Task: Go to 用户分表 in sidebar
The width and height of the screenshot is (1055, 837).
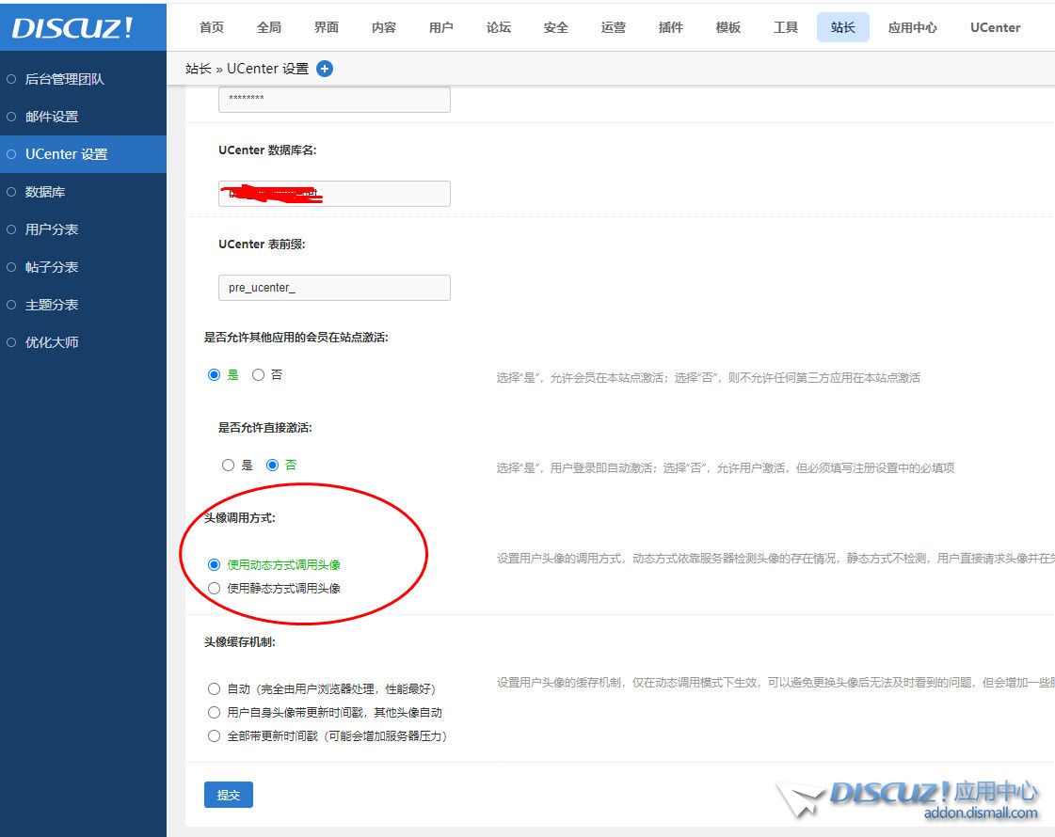Action: (x=52, y=229)
